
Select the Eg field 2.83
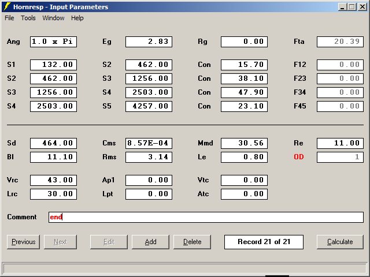(x=149, y=42)
